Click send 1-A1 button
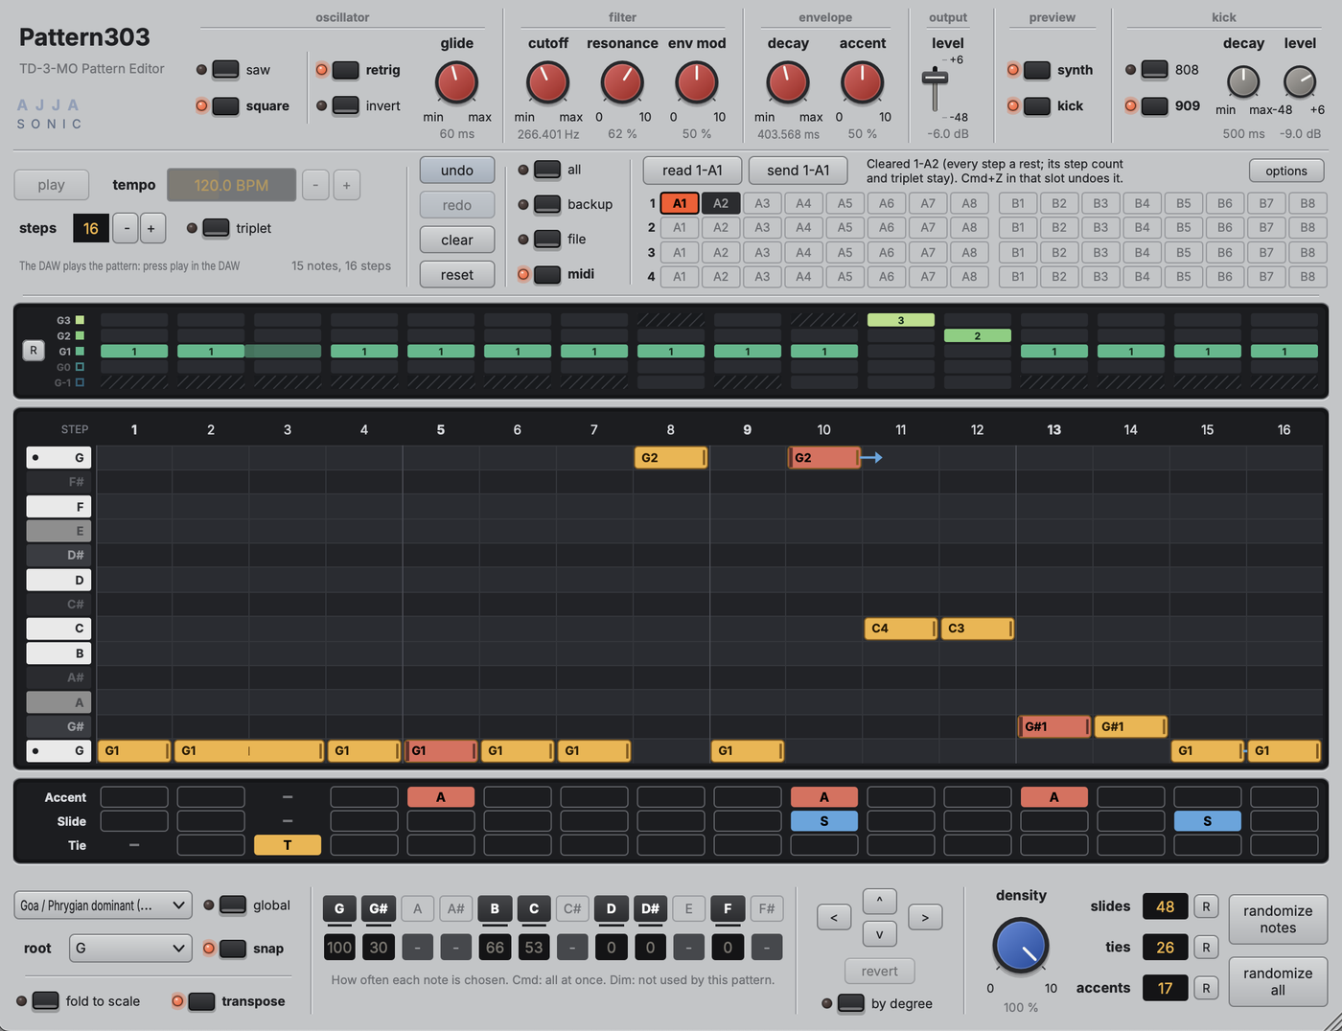The height and width of the screenshot is (1031, 1342). click(798, 171)
